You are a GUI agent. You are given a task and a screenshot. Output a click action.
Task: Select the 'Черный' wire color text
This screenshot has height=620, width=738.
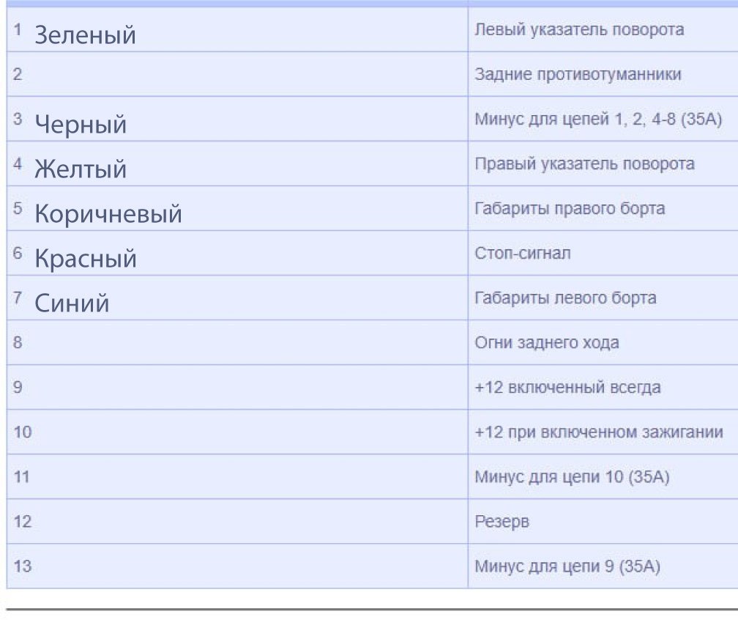pyautogui.click(x=81, y=125)
